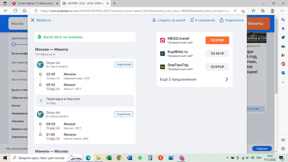Open the Edge settings and more menu
This screenshot has width=288, height=162.
point(282,11)
